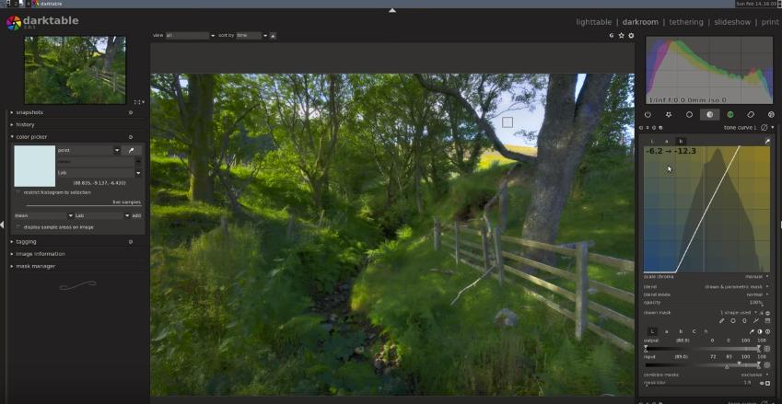
Task: Show favorite modules group with star icon
Action: click(x=669, y=115)
